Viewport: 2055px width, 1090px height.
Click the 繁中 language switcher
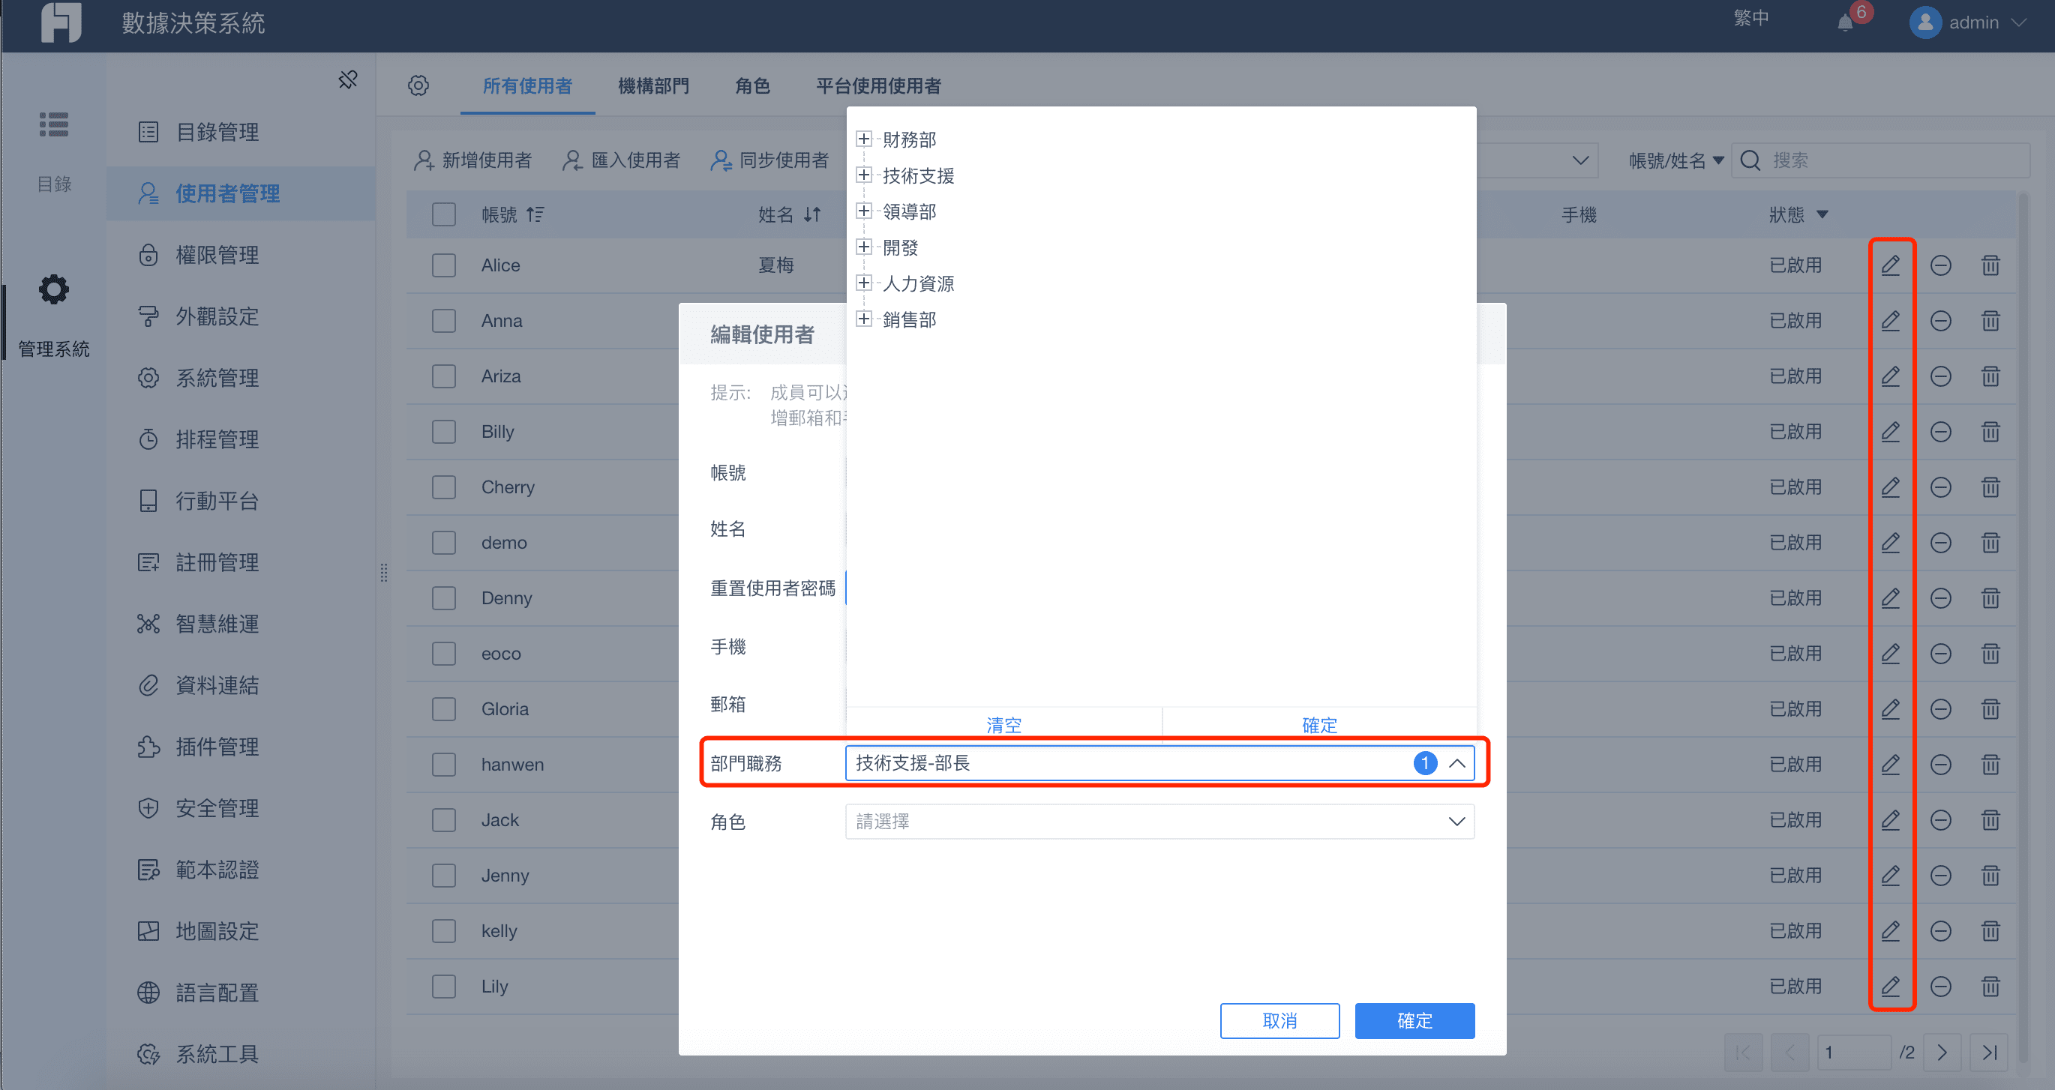[x=1751, y=18]
